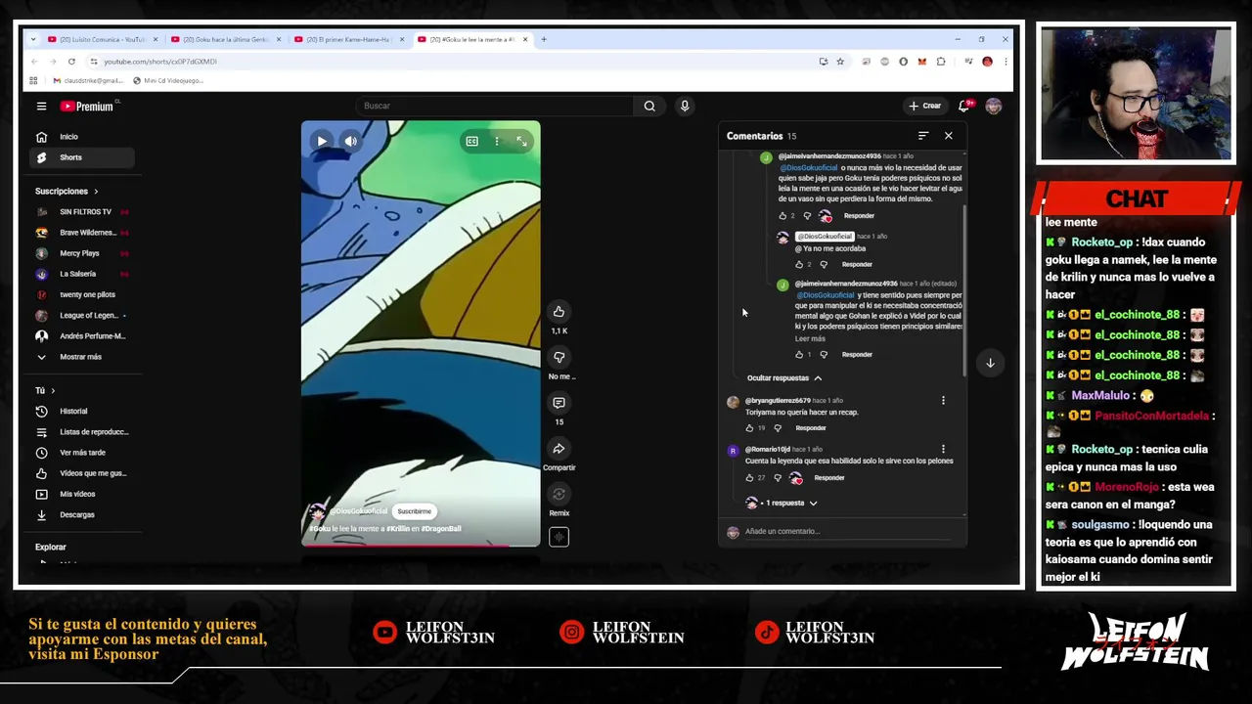Open the browser tab search dropdown
The width and height of the screenshot is (1252, 704).
pos(33,39)
